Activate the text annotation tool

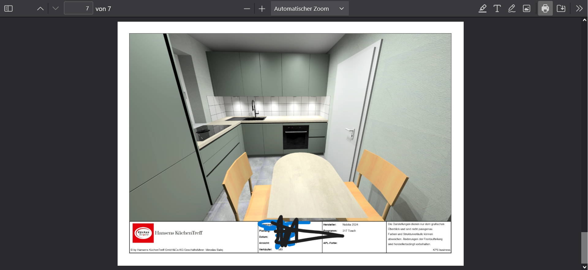pyautogui.click(x=497, y=9)
